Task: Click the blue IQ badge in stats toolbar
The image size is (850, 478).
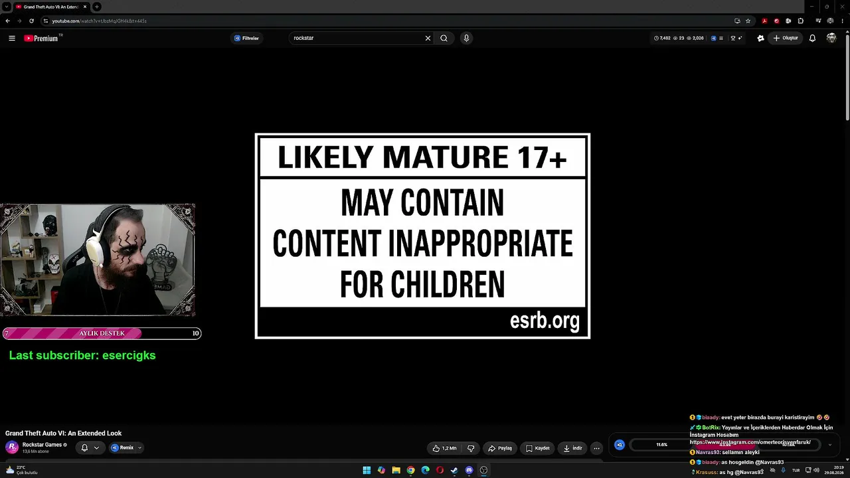Action: pyautogui.click(x=714, y=39)
